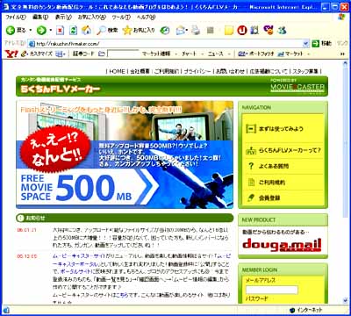Click the red Stop page icon
The image size is (351, 316).
tap(61, 31)
